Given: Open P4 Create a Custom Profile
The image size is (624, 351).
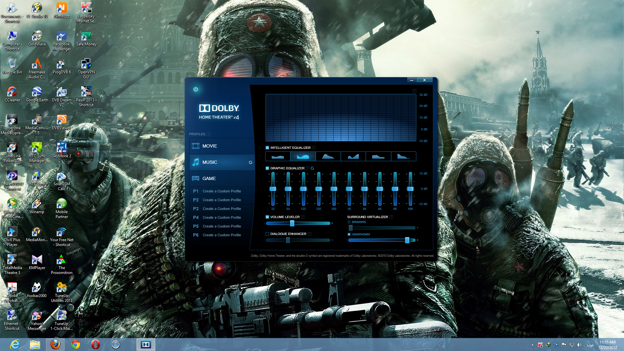Looking at the screenshot, I should click(222, 217).
